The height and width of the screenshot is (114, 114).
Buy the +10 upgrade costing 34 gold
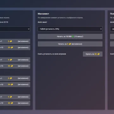point(15,85)
